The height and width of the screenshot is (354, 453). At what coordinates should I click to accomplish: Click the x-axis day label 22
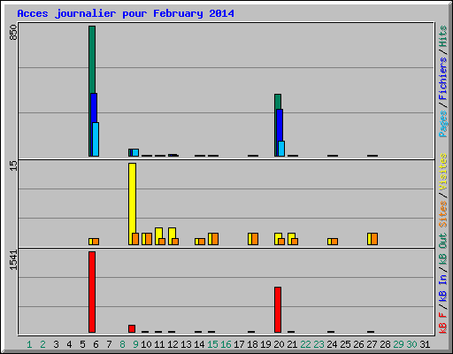point(305,344)
